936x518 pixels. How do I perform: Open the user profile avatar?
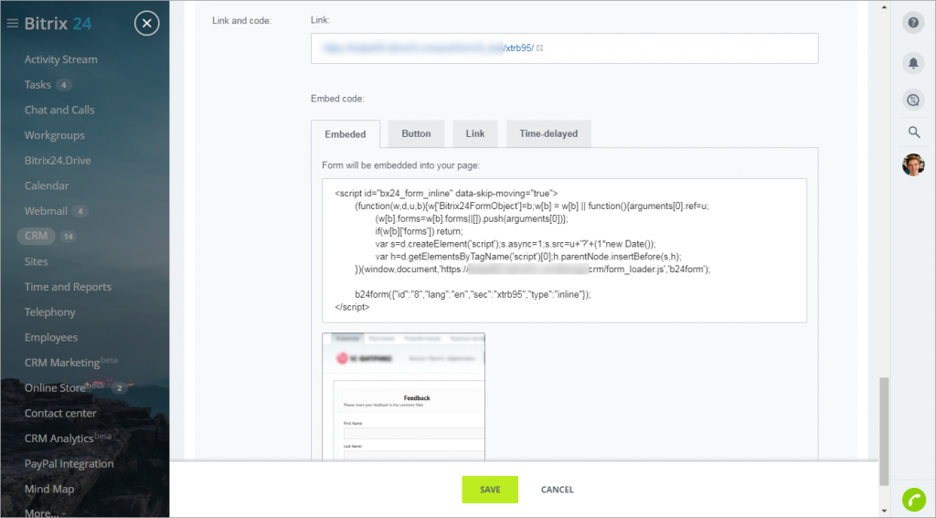[x=913, y=164]
